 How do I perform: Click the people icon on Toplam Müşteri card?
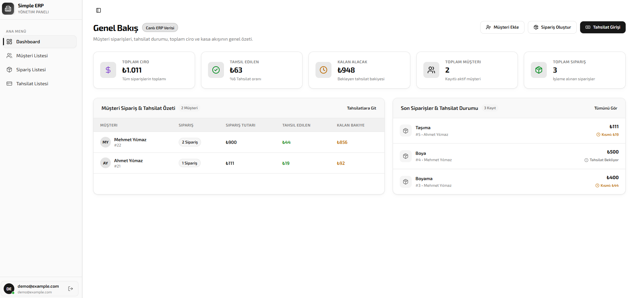pos(431,70)
